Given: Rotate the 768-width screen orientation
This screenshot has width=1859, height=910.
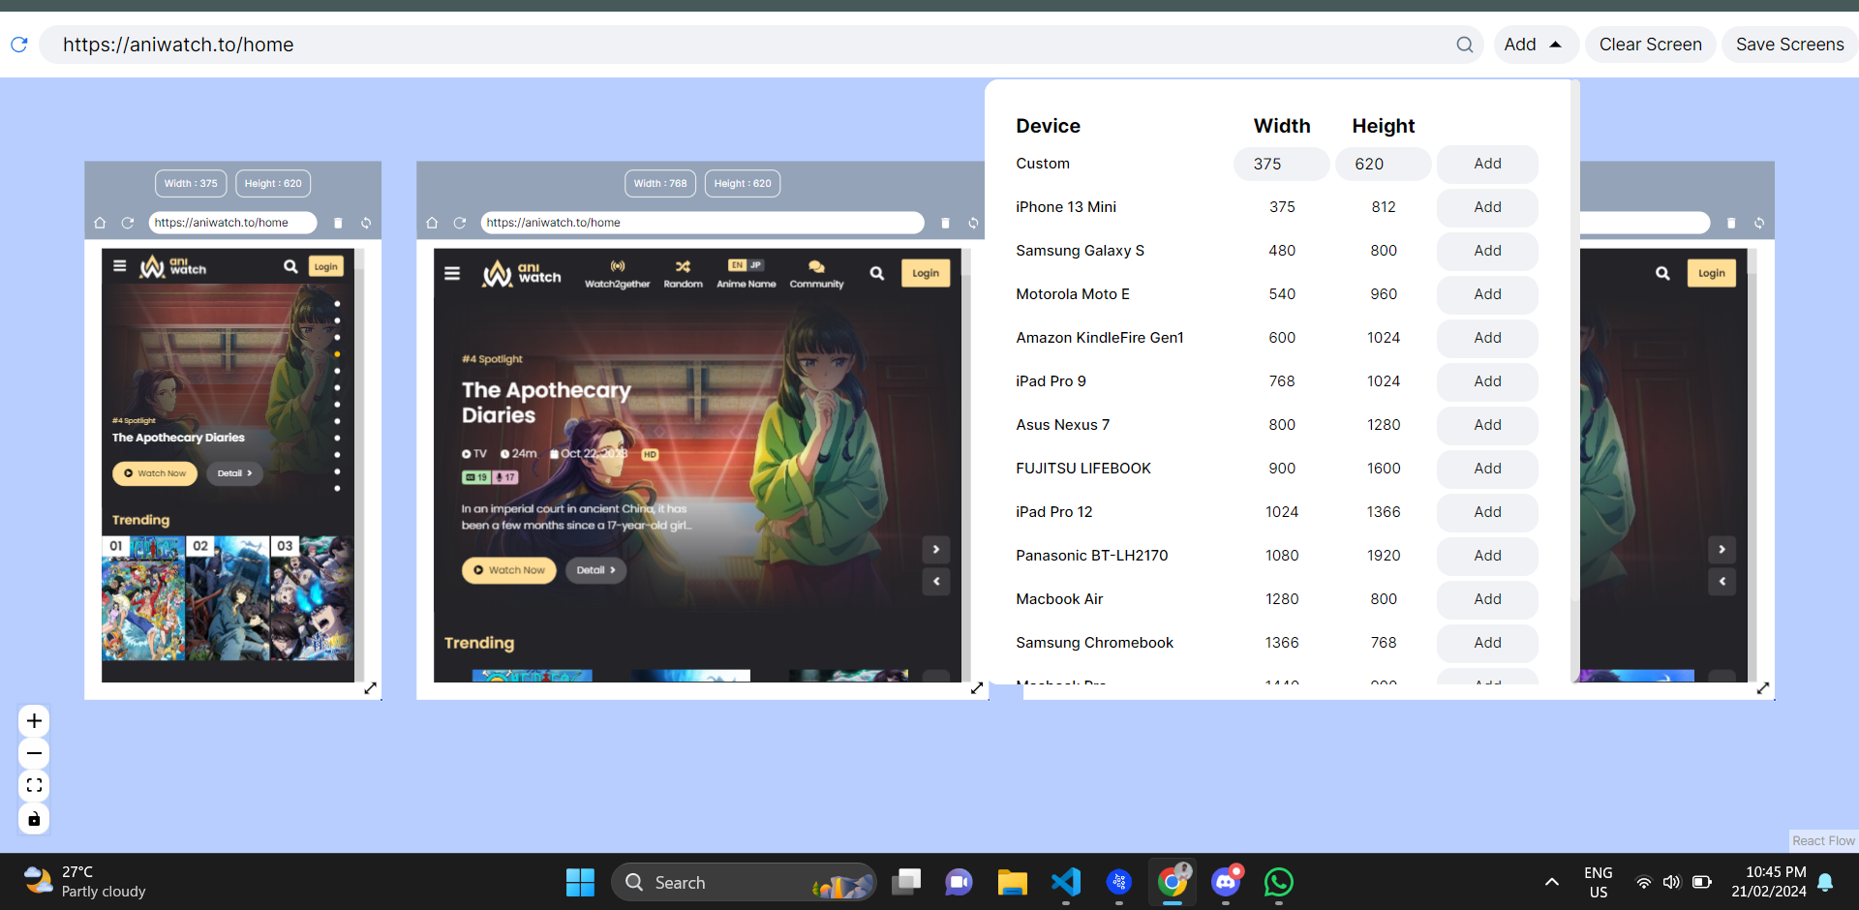Looking at the screenshot, I should coord(973,223).
